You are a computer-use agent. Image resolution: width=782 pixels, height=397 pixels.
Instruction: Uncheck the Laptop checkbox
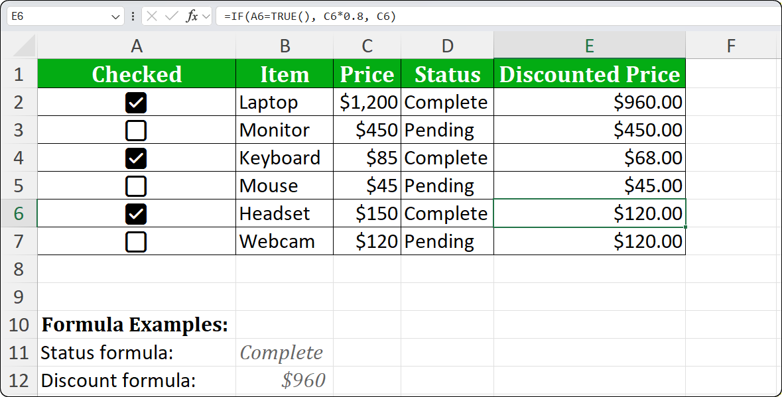(135, 102)
